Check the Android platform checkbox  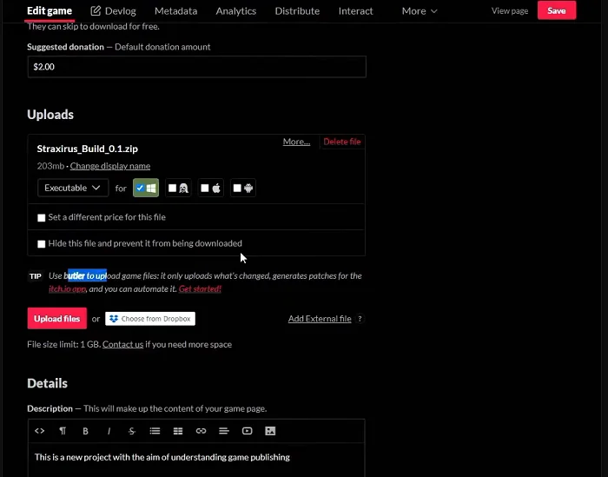point(237,188)
